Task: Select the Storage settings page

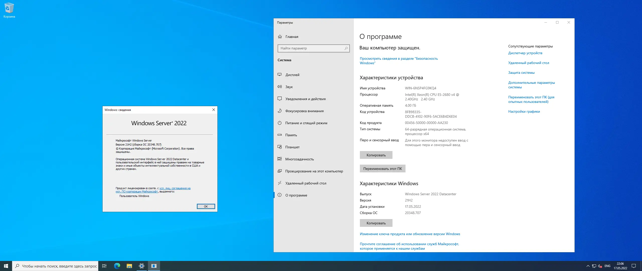Action: pyautogui.click(x=291, y=135)
